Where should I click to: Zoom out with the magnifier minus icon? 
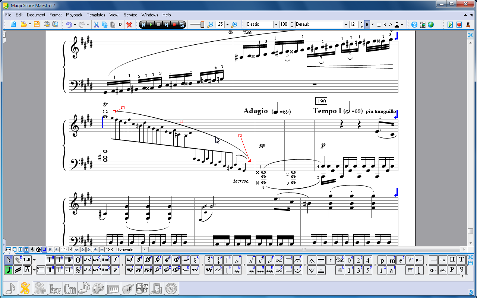click(210, 25)
